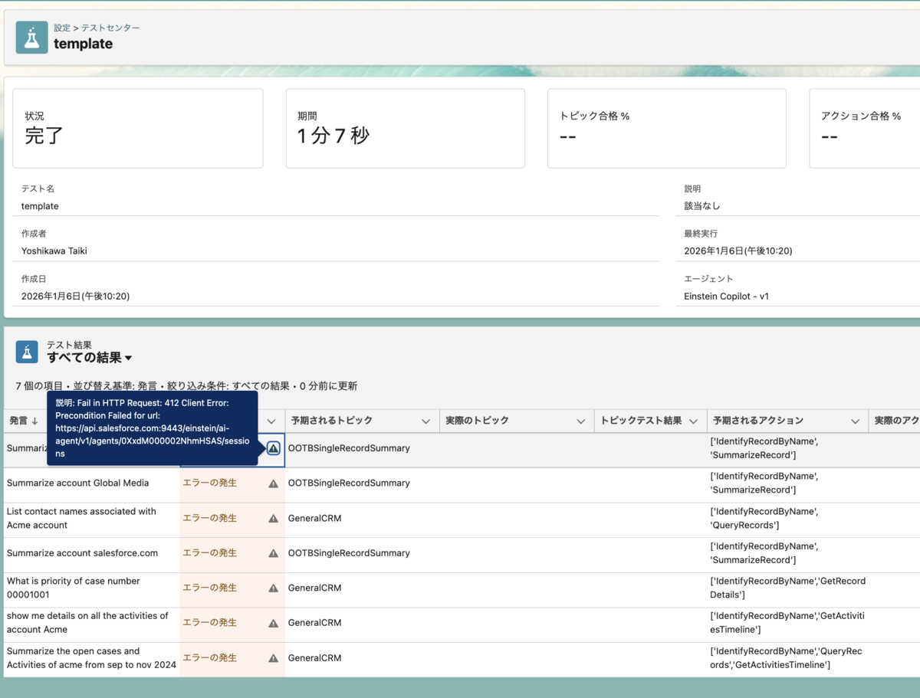Click the warning icon in the salesforce.com row
This screenshot has width=920, height=698.
tap(274, 553)
